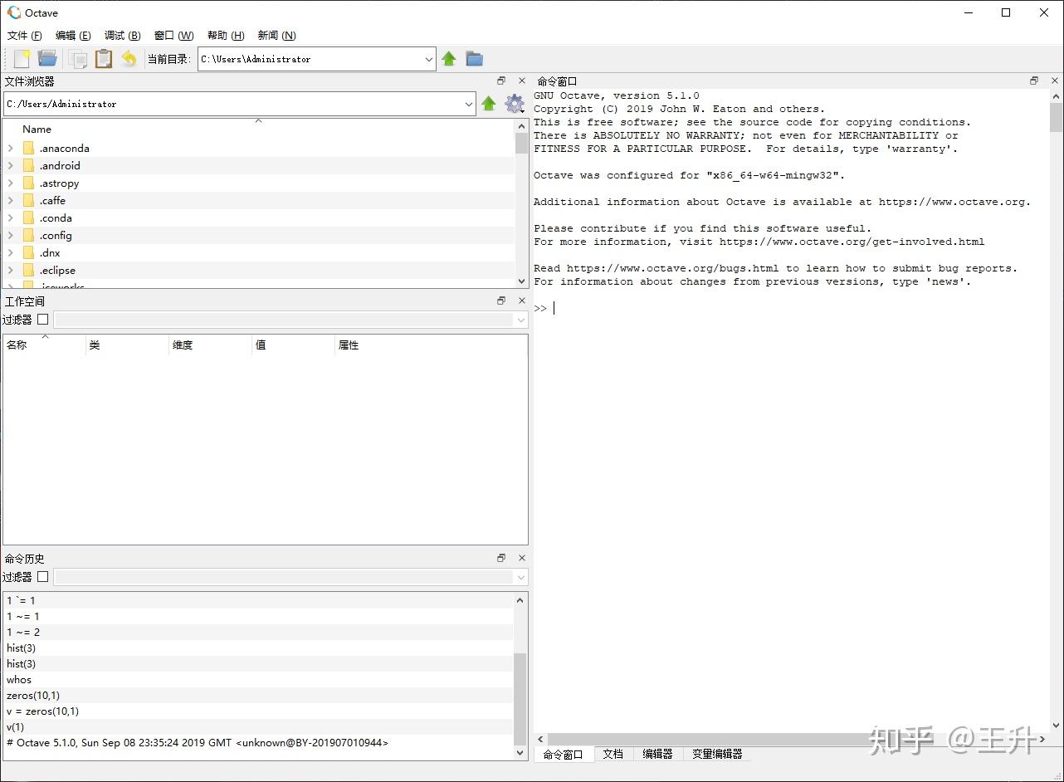1064x782 pixels.
Task: Select history entry 'v(1)'
Action: coord(258,726)
